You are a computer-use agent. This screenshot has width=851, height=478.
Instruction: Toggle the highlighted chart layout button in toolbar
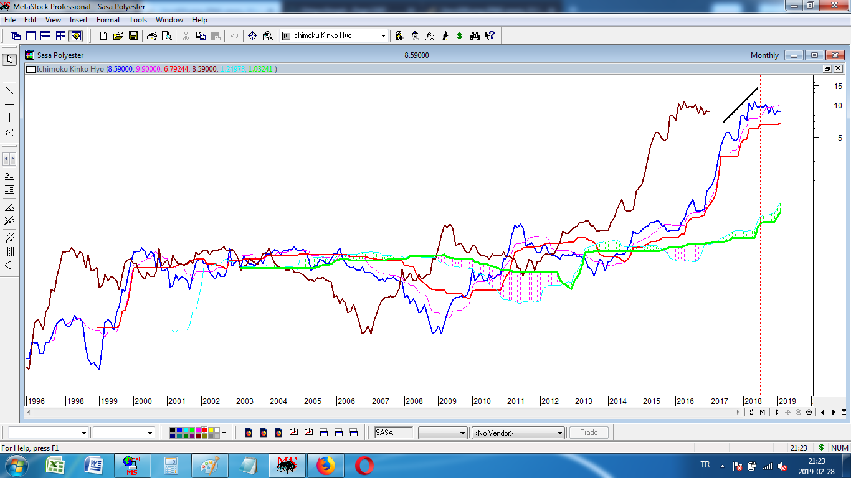coord(76,36)
